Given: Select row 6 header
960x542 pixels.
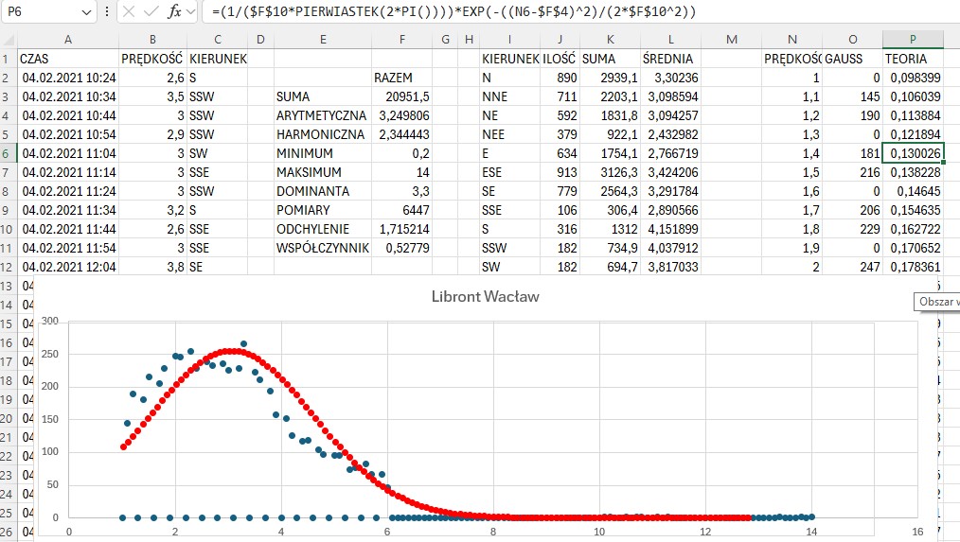Looking at the screenshot, I should (9, 153).
